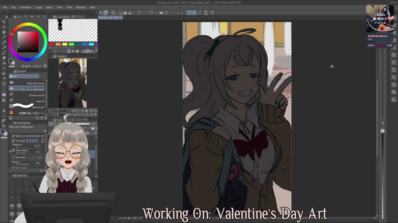Viewport: 398px width, 223px height.
Task: Choose Lasso fill sub tool
Action: pos(27,100)
